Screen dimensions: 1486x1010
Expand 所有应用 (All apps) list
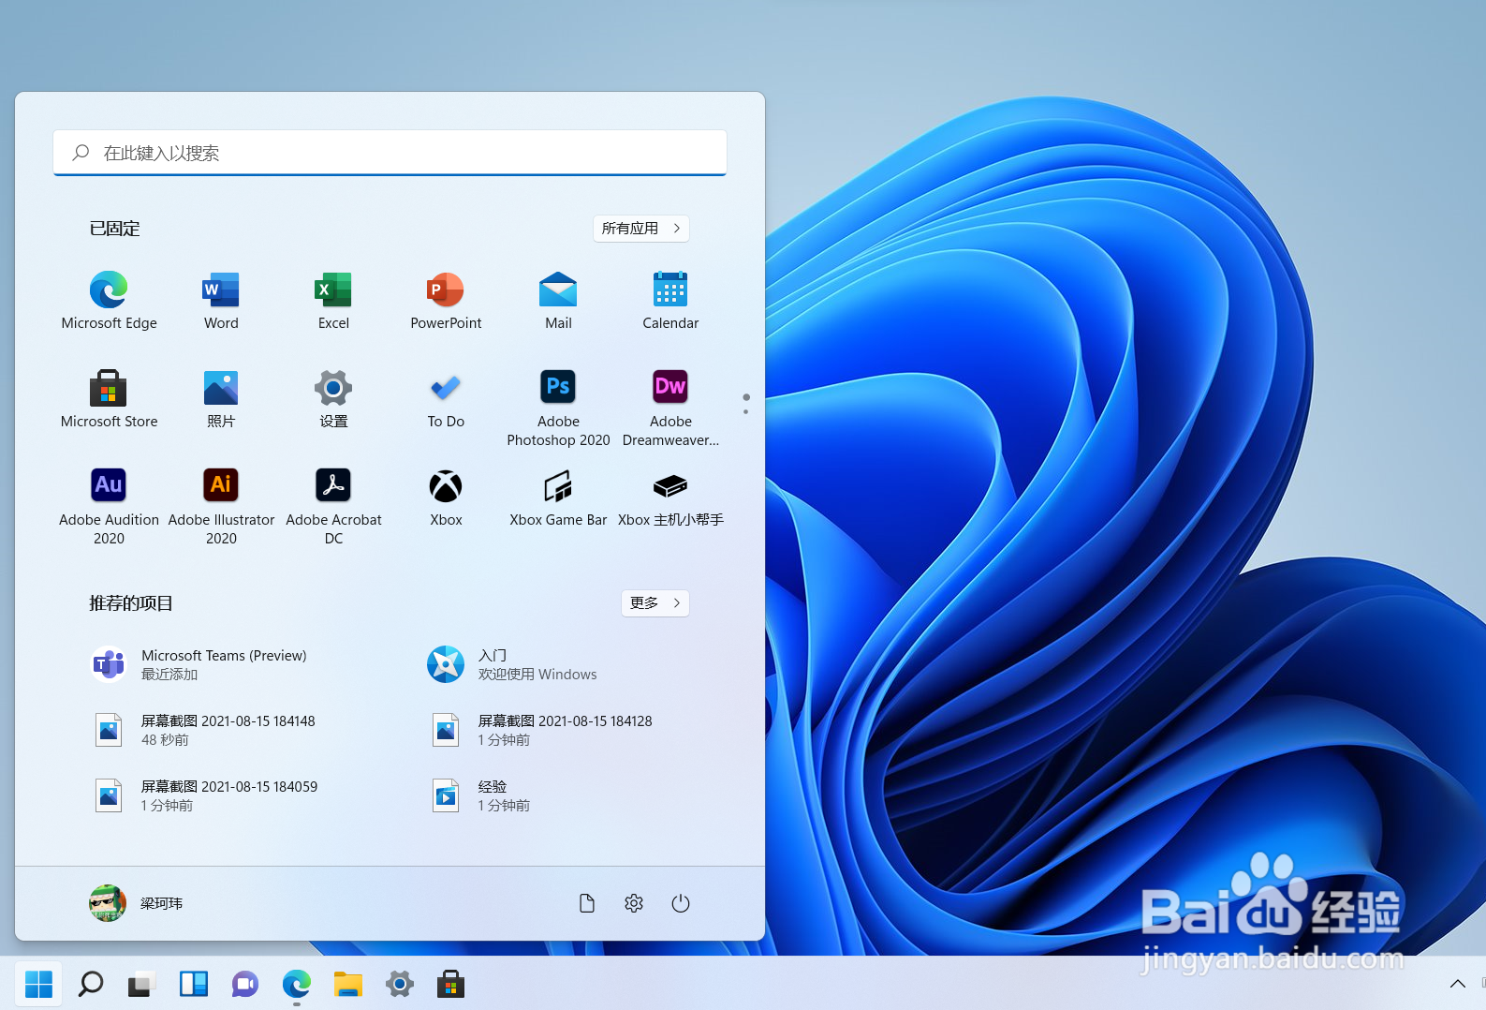pyautogui.click(x=641, y=229)
